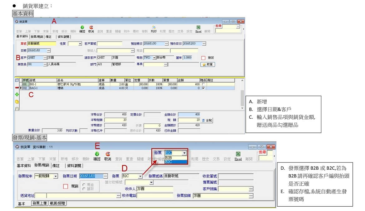Toggle the 贈品 checkbox for item BAG-1
The width and height of the screenshot is (365, 211).
click(203, 88)
